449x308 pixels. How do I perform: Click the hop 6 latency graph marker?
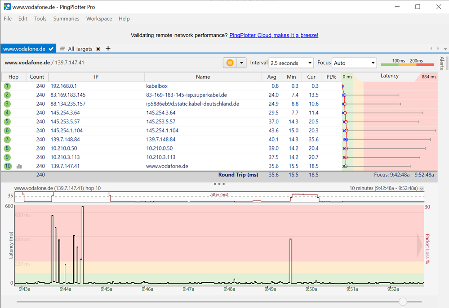tap(347, 131)
